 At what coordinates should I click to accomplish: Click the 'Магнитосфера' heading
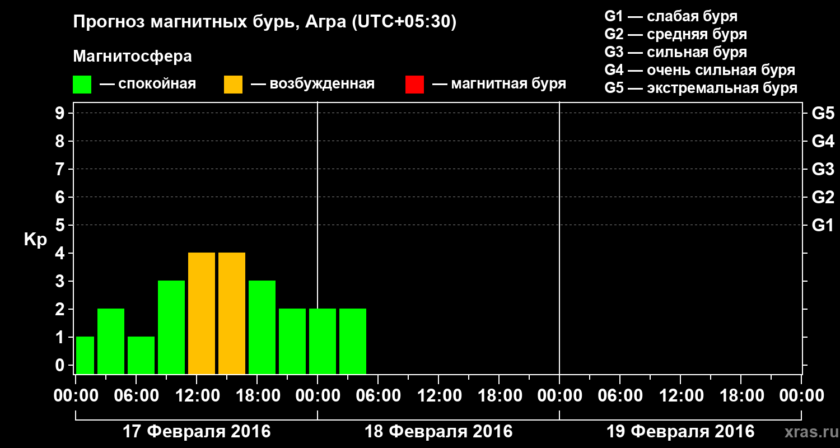point(132,57)
